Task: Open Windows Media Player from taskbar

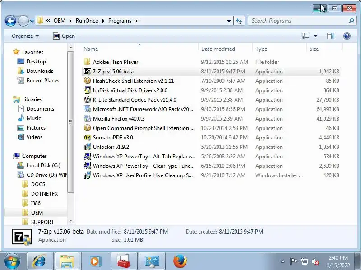Action: (x=95, y=261)
